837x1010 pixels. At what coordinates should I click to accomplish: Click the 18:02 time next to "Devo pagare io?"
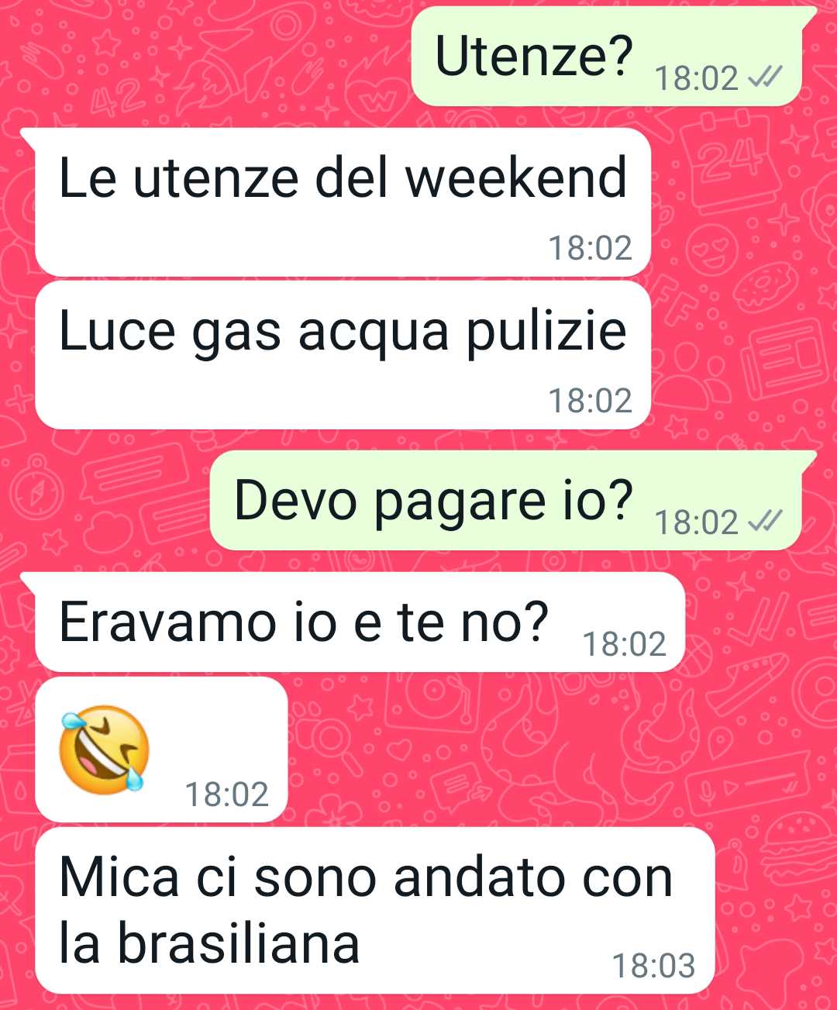point(696,522)
